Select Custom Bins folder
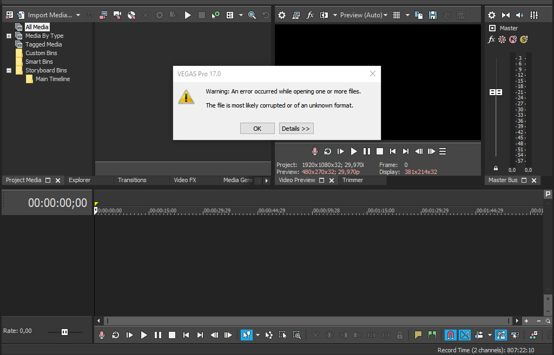This screenshot has width=554, height=355. coord(41,53)
